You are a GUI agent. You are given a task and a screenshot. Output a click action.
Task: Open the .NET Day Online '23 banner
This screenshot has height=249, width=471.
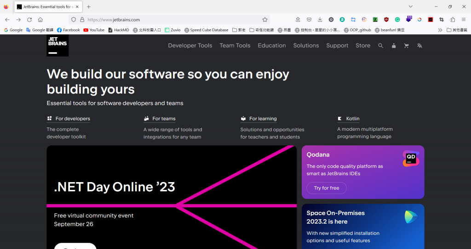click(172, 197)
